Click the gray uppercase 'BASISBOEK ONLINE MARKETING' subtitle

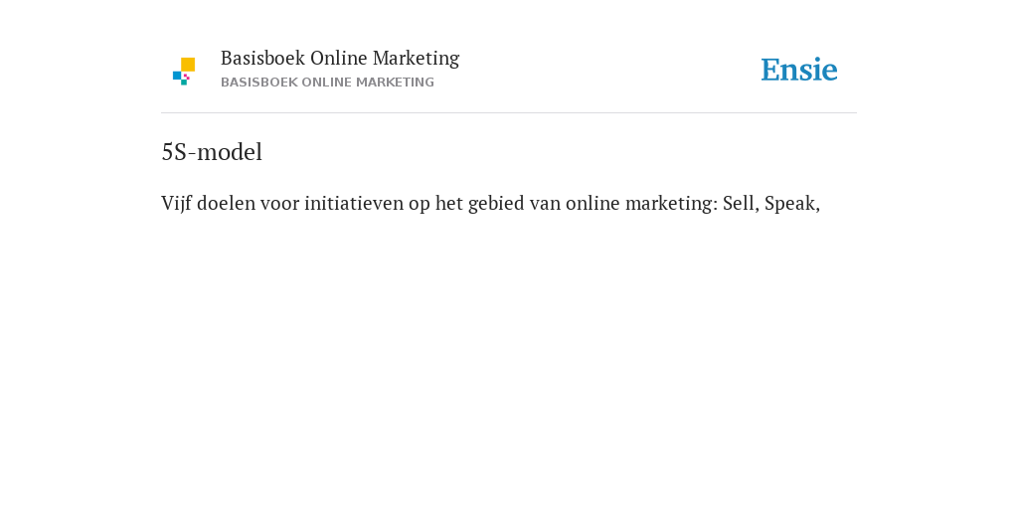(327, 83)
